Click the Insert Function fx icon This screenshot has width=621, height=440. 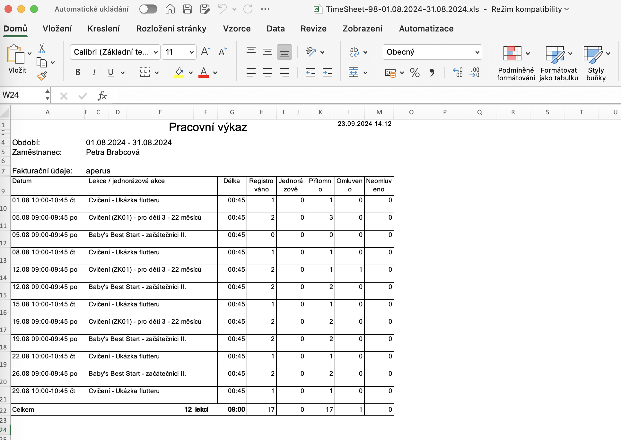[x=102, y=95]
